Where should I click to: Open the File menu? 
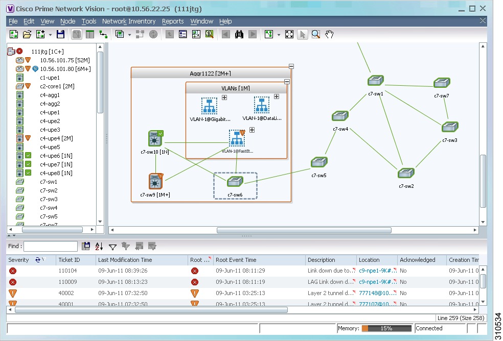tap(13, 21)
